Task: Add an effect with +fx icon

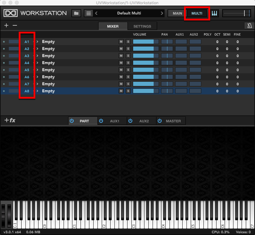Action: pos(10,120)
